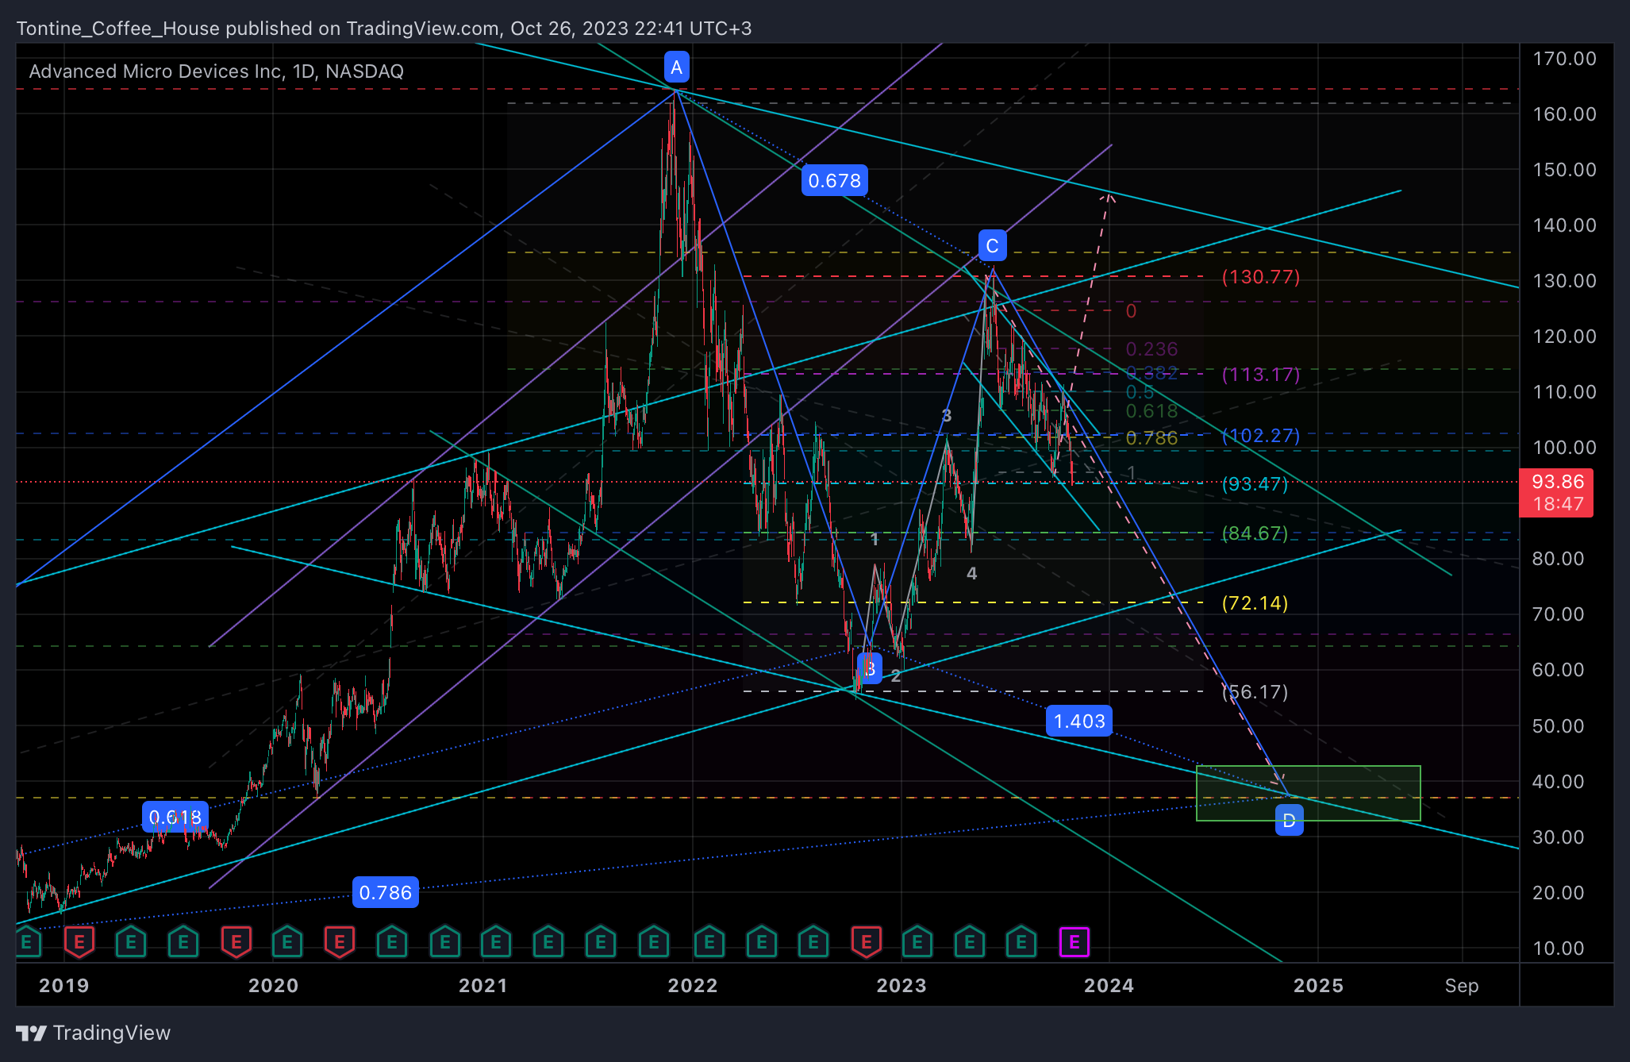Viewport: 1630px width, 1062px height.
Task: Click the 2020 time axis label
Action: 274,986
